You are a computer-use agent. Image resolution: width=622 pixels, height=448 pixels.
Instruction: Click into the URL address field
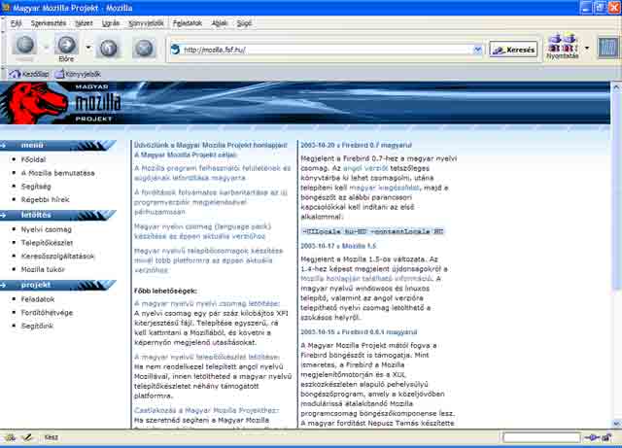(328, 50)
